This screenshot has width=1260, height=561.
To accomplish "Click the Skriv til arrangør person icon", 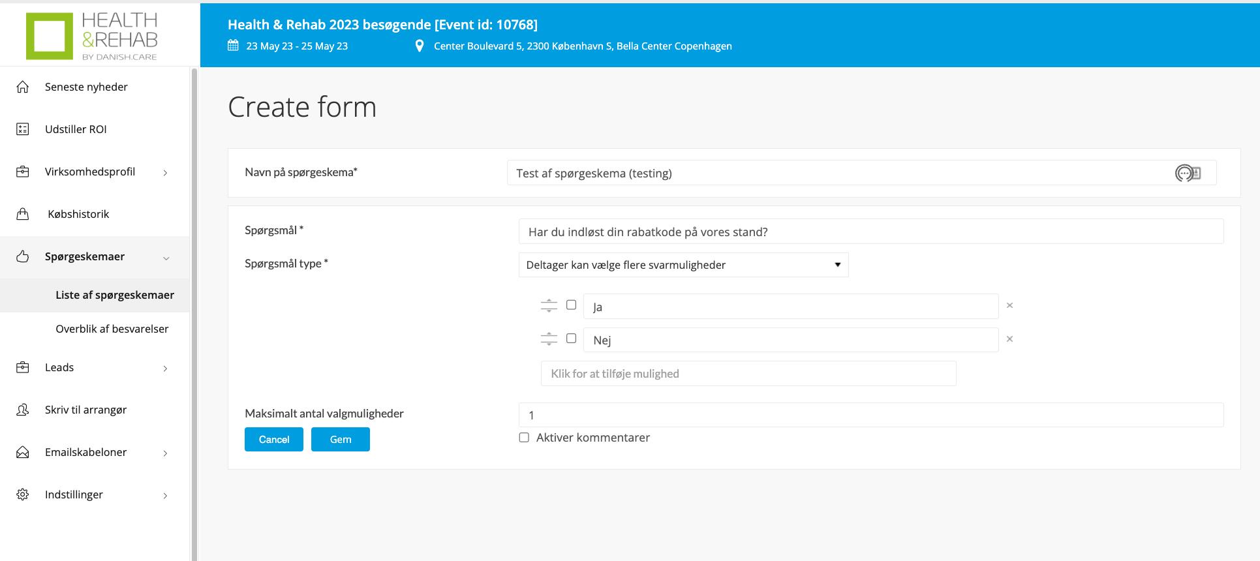I will coord(23,410).
